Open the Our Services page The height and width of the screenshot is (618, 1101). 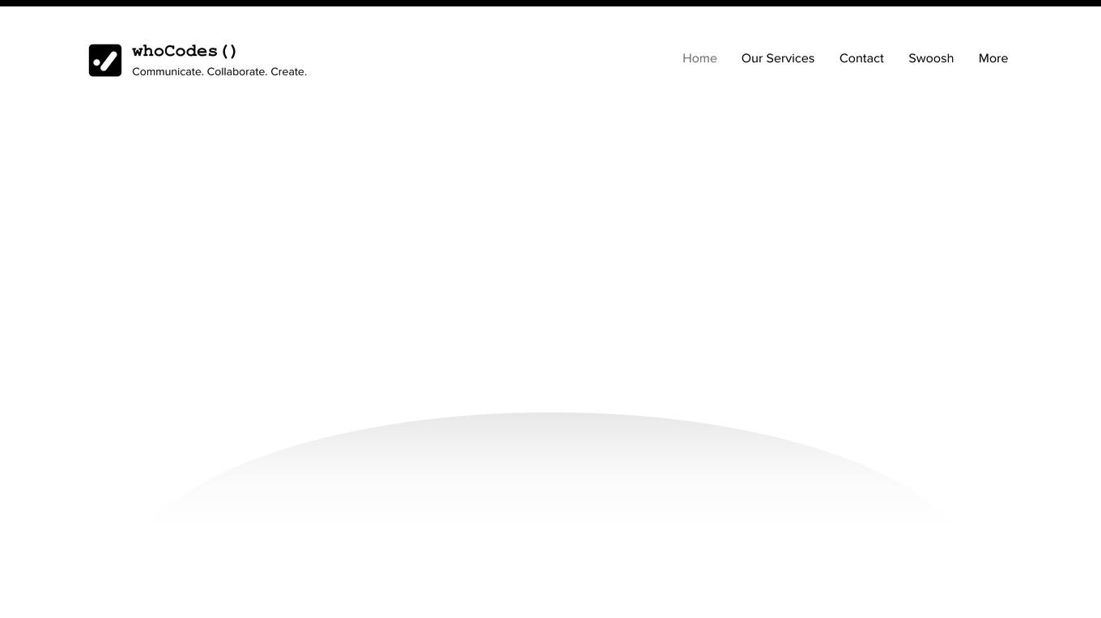coord(778,58)
